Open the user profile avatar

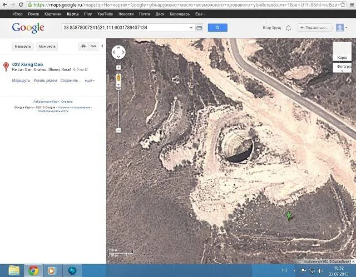point(340,28)
